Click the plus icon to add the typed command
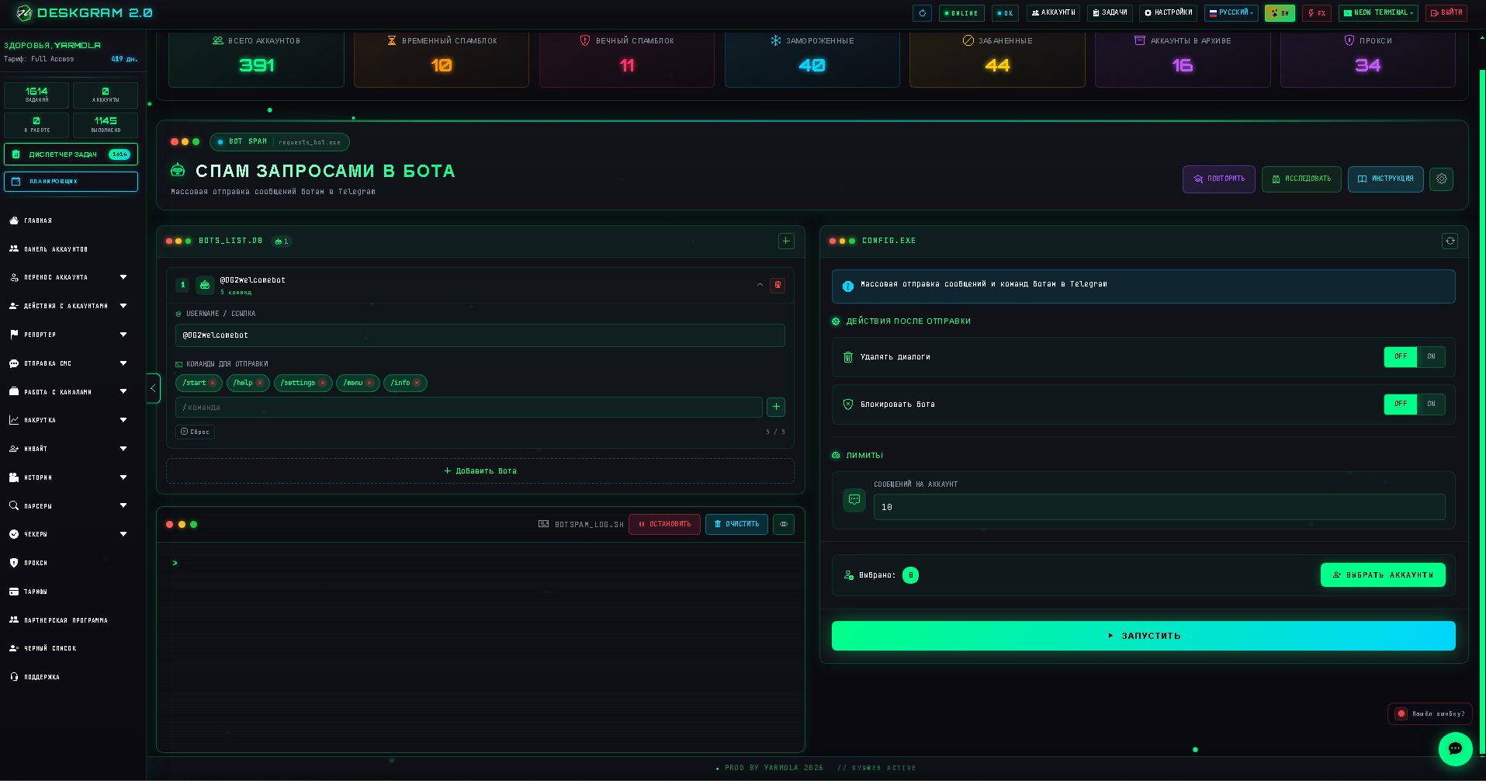The height and width of the screenshot is (781, 1486). pyautogui.click(x=776, y=407)
